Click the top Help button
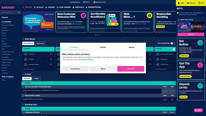 click(201, 3)
